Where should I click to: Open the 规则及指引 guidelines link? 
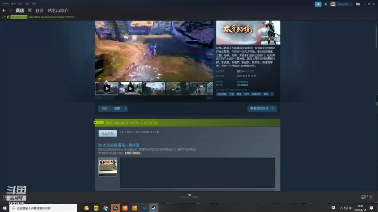[x=133, y=153]
